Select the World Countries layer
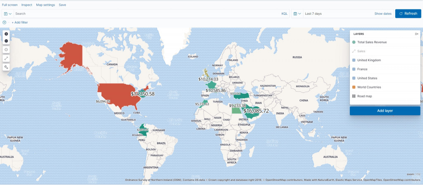The height and width of the screenshot is (185, 423). click(x=369, y=87)
